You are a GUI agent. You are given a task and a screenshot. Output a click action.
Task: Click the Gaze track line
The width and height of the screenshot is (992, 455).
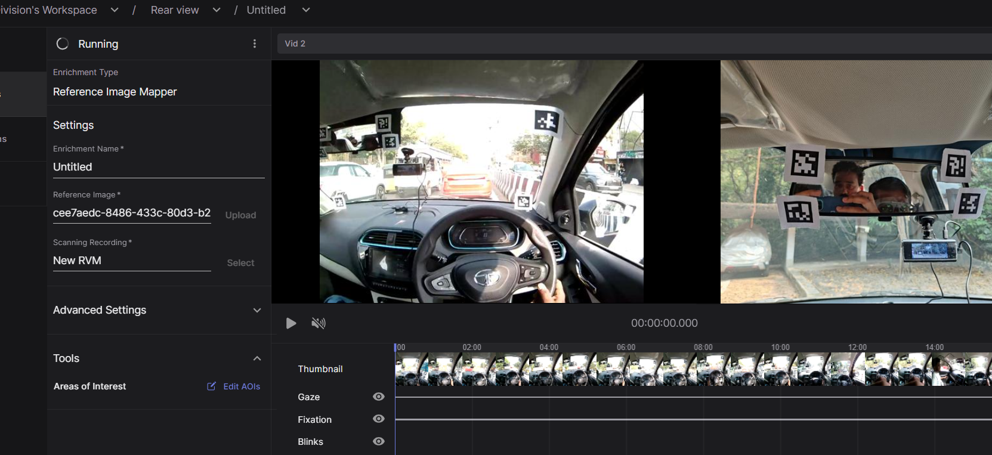[x=693, y=397]
